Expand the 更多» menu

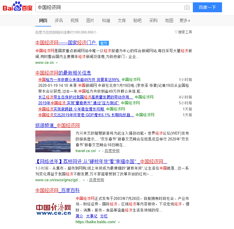pos(185,20)
